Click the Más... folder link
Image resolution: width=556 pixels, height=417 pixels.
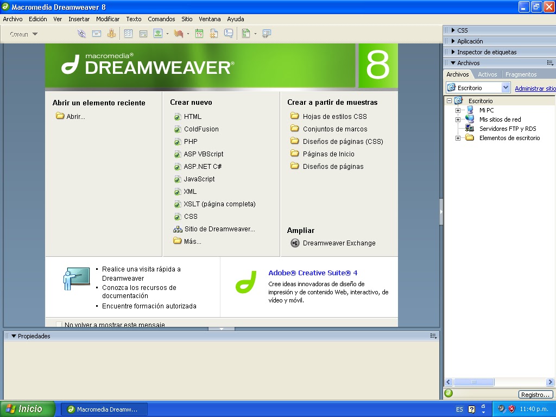click(x=187, y=242)
